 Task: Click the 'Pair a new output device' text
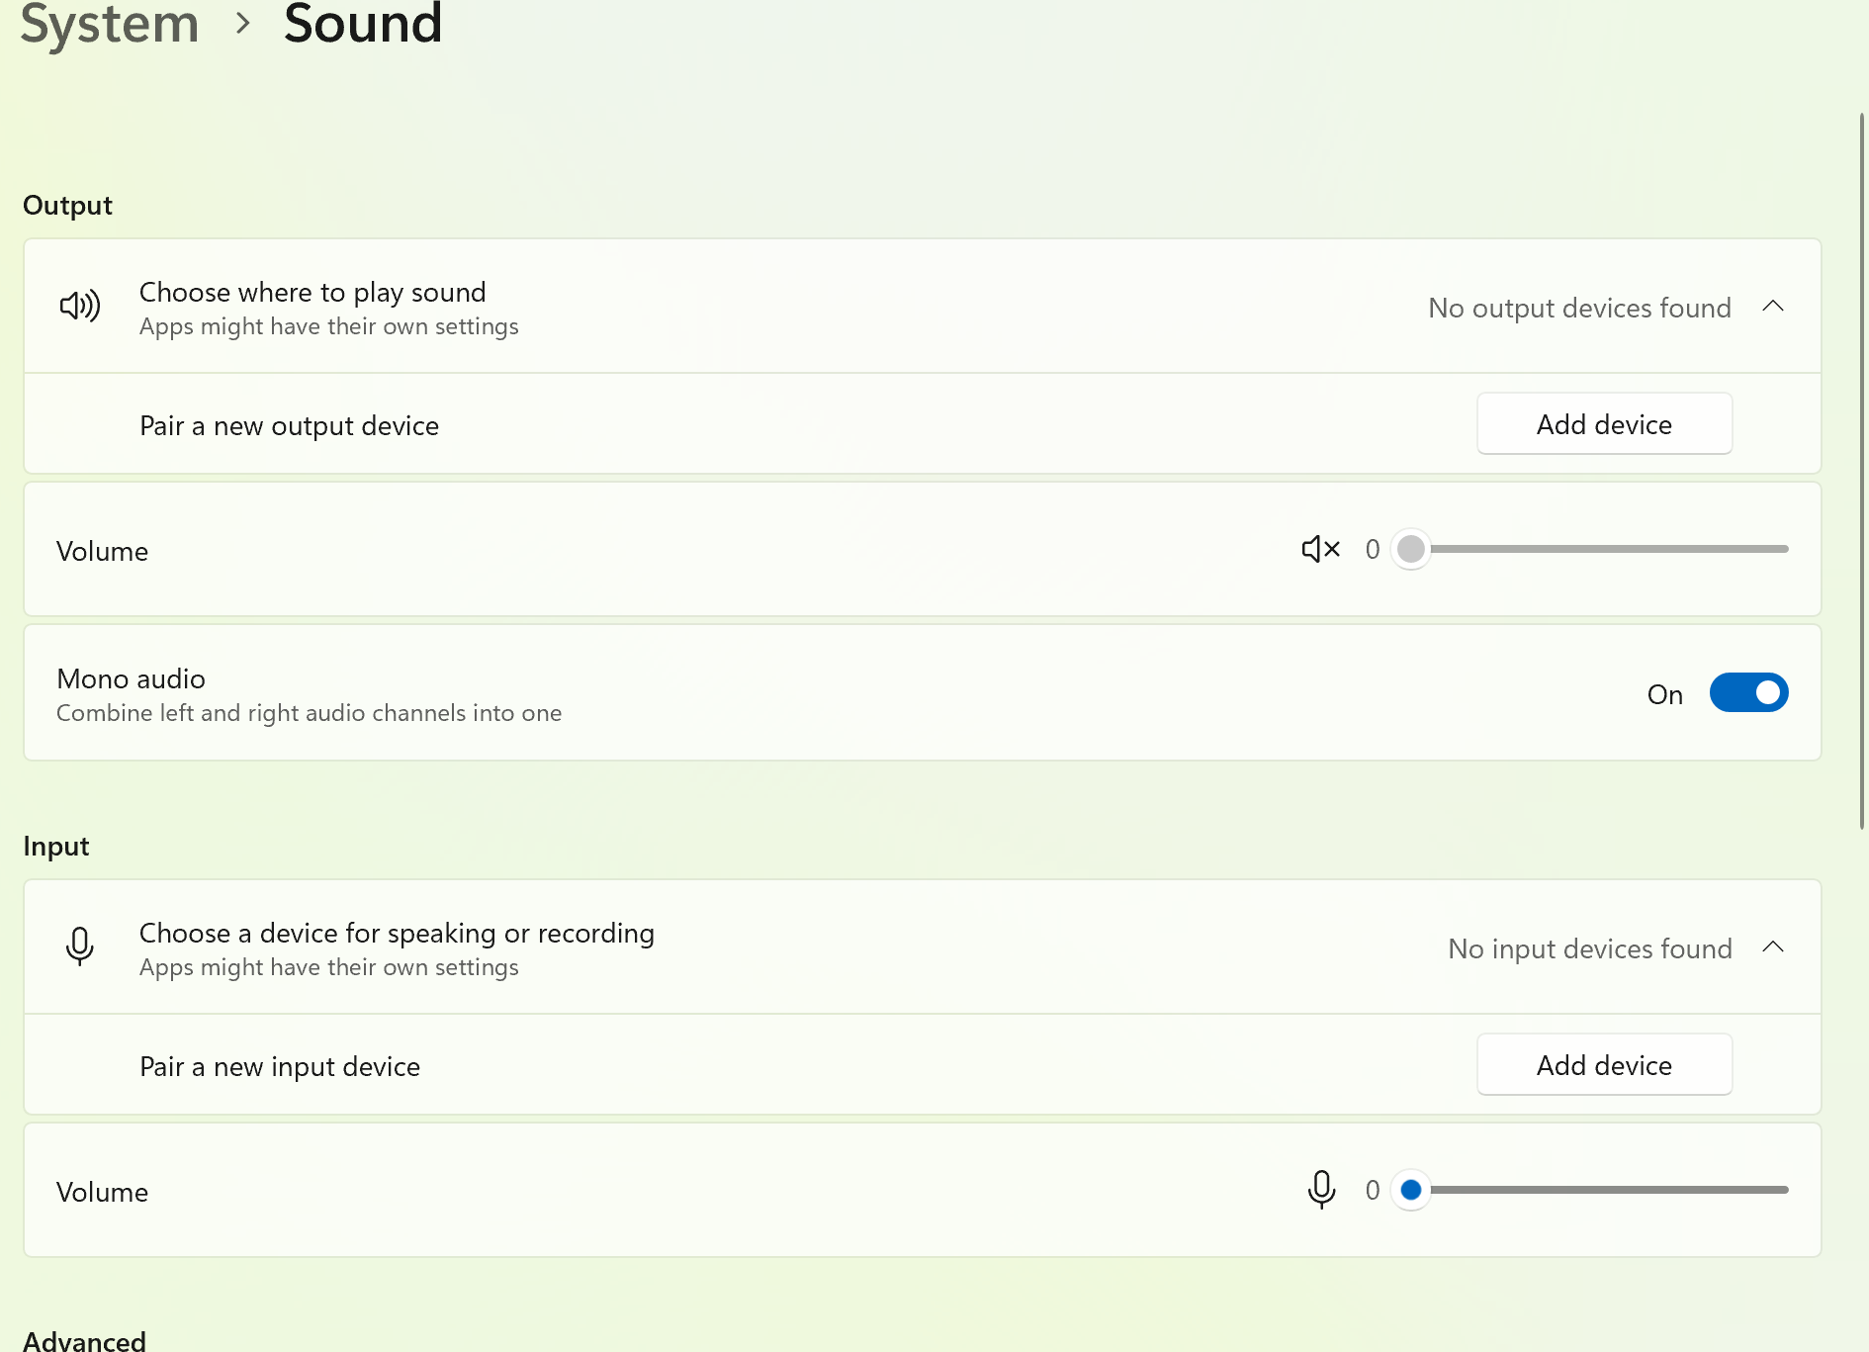[289, 426]
